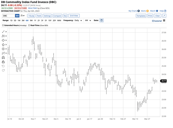Select the MAX range

pos(59,21)
